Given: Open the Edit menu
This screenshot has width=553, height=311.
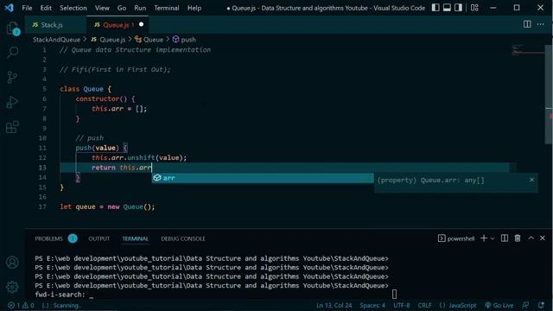Looking at the screenshot, I should point(46,8).
